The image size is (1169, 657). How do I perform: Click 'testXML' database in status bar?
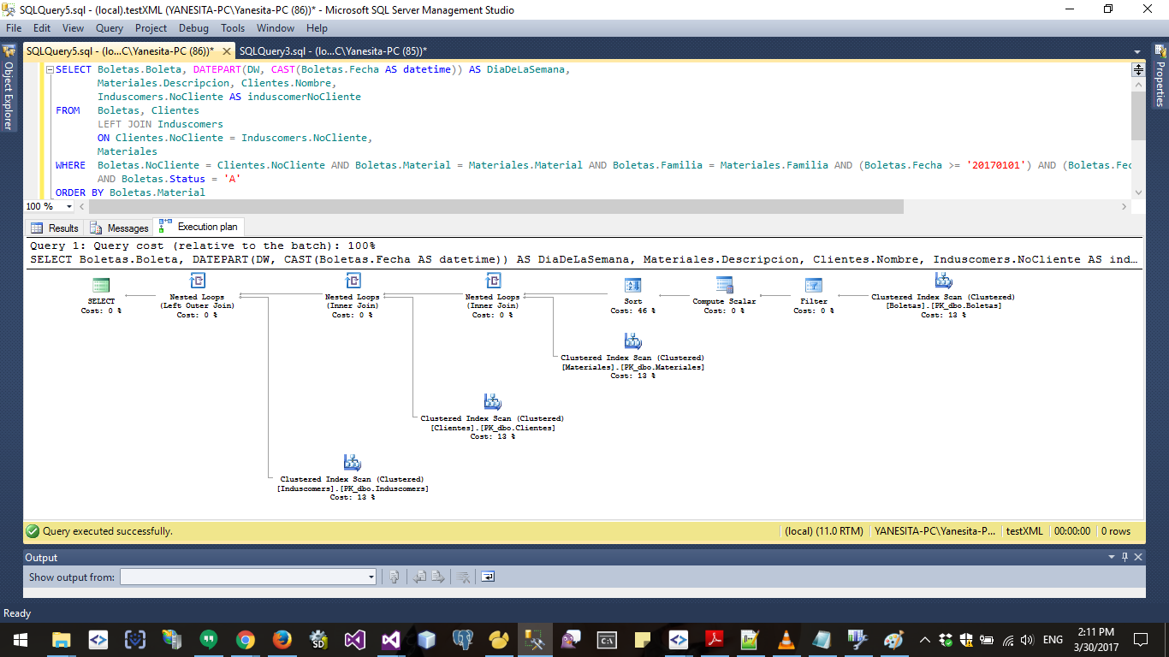pos(1024,531)
